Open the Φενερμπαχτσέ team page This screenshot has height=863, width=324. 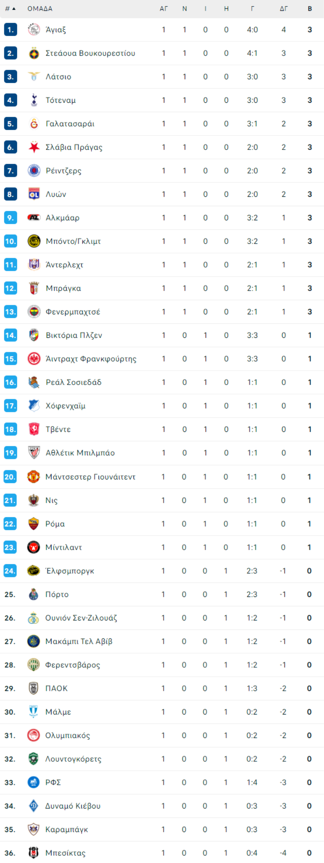(x=73, y=312)
